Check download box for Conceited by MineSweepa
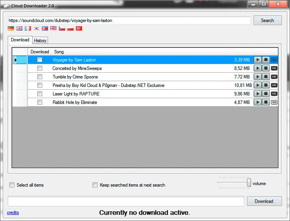The width and height of the screenshot is (290, 221). click(x=39, y=68)
